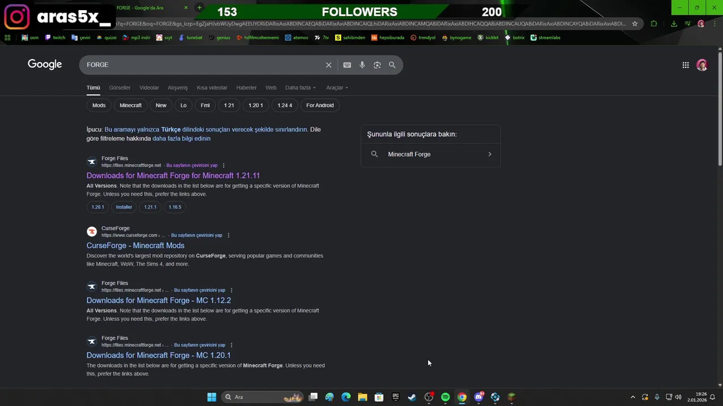The image size is (723, 406).
Task: Open options menu for MC 1.20.1 result
Action: click(232, 345)
